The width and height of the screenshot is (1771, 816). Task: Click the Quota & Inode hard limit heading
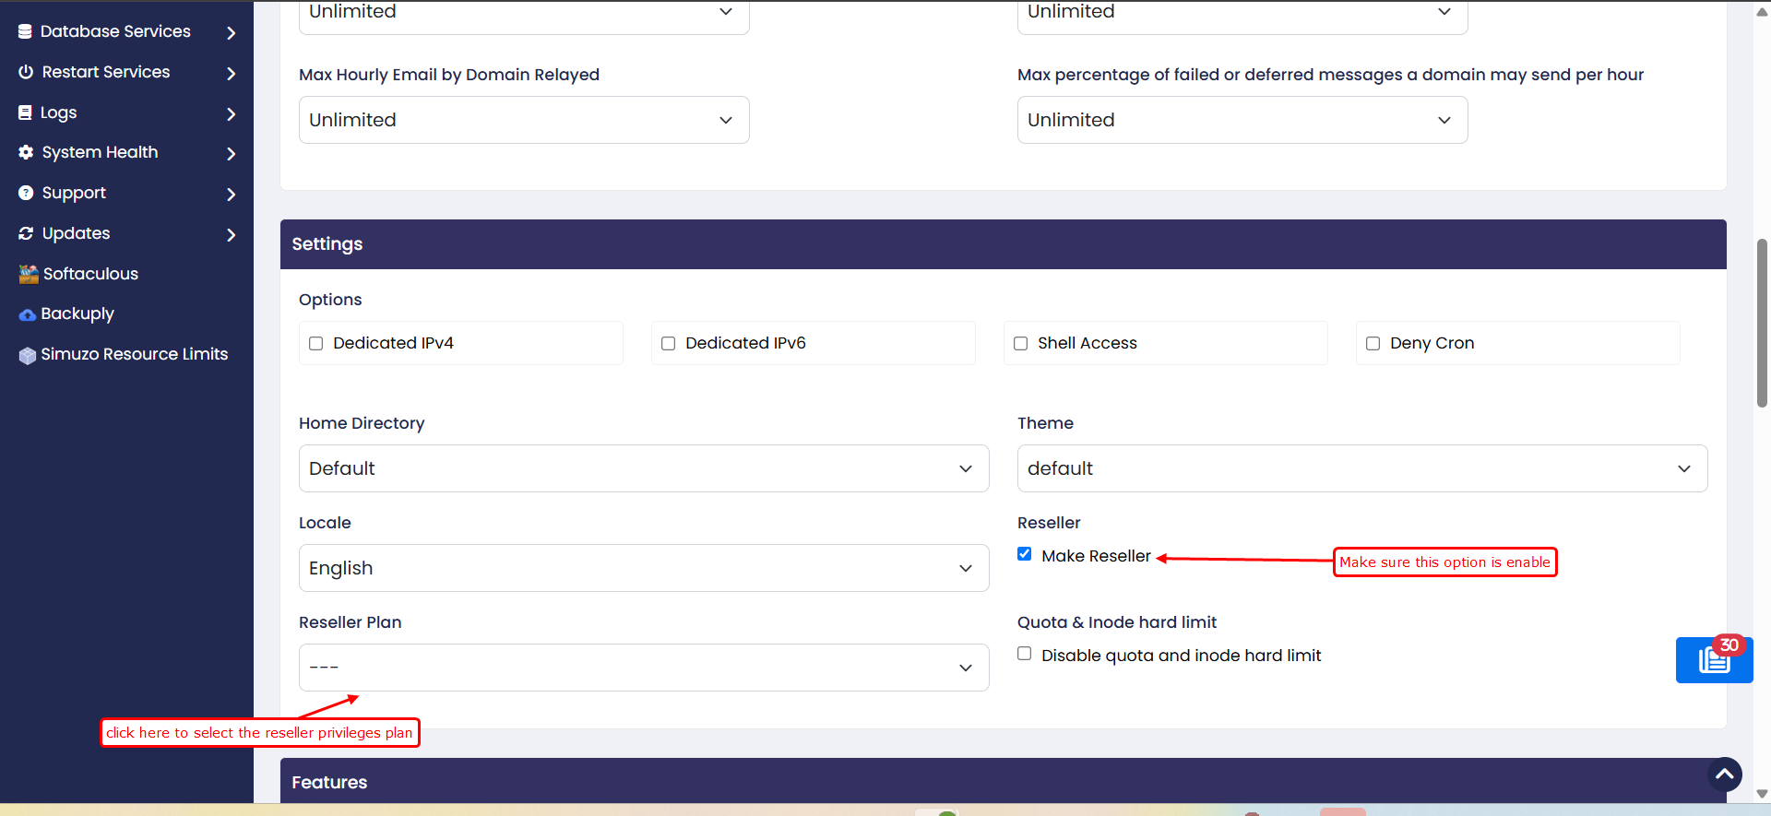[1117, 622]
